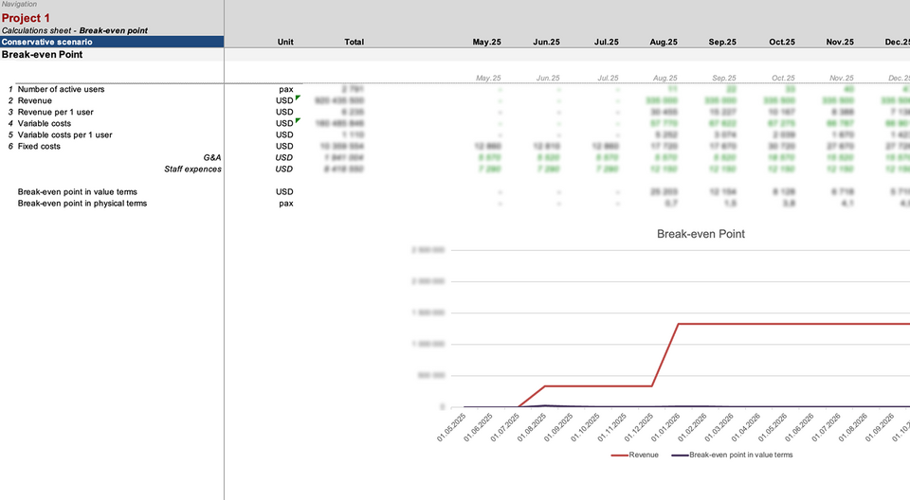Click the Revenue legend entry in chart

[634, 455]
